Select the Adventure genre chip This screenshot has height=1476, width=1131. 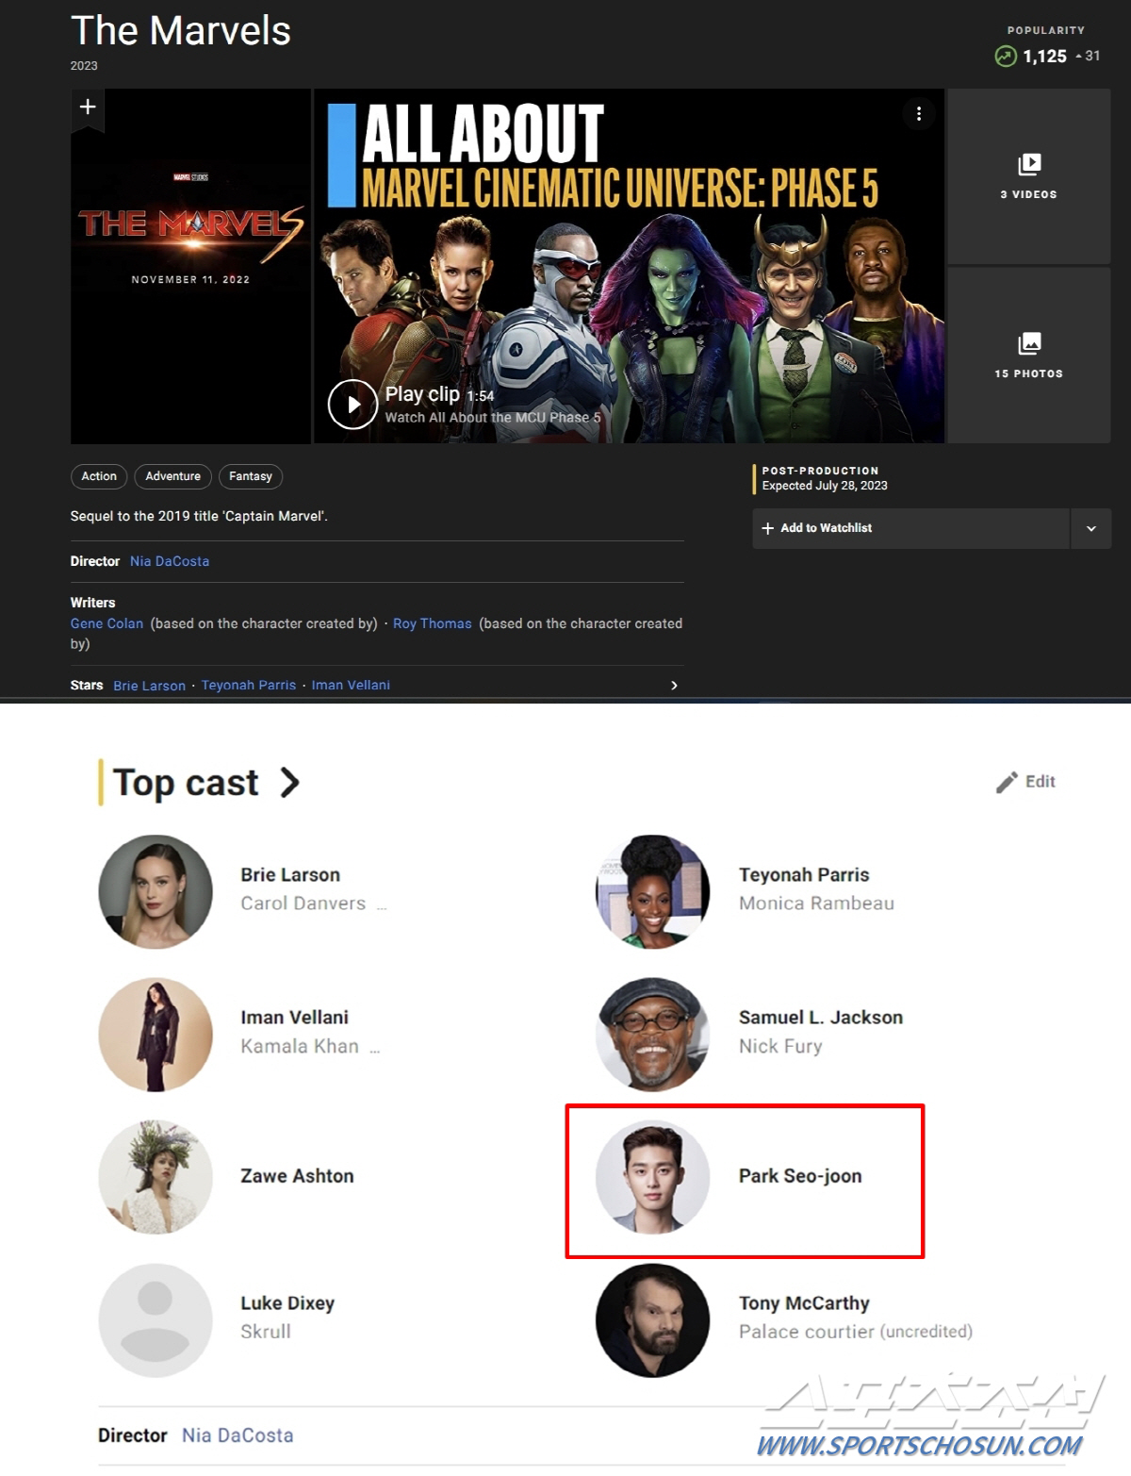click(x=172, y=476)
